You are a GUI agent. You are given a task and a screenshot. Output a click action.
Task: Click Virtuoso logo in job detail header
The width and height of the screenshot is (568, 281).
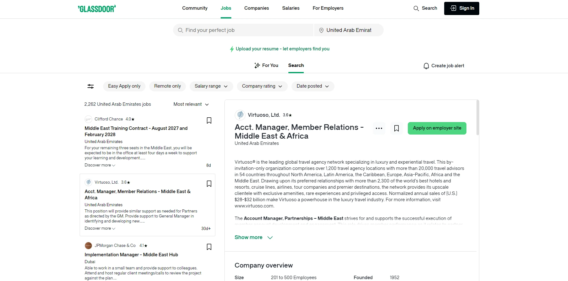click(x=240, y=115)
